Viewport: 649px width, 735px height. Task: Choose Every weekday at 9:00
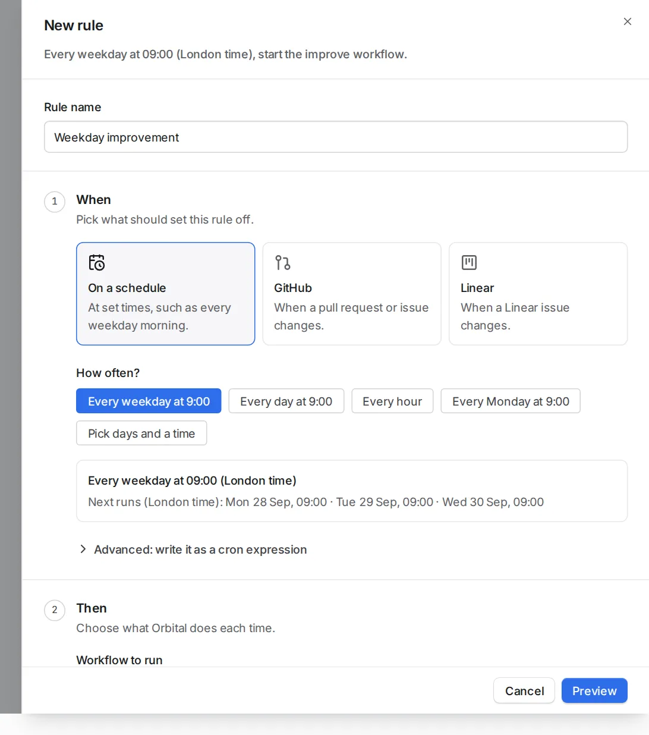tap(149, 401)
